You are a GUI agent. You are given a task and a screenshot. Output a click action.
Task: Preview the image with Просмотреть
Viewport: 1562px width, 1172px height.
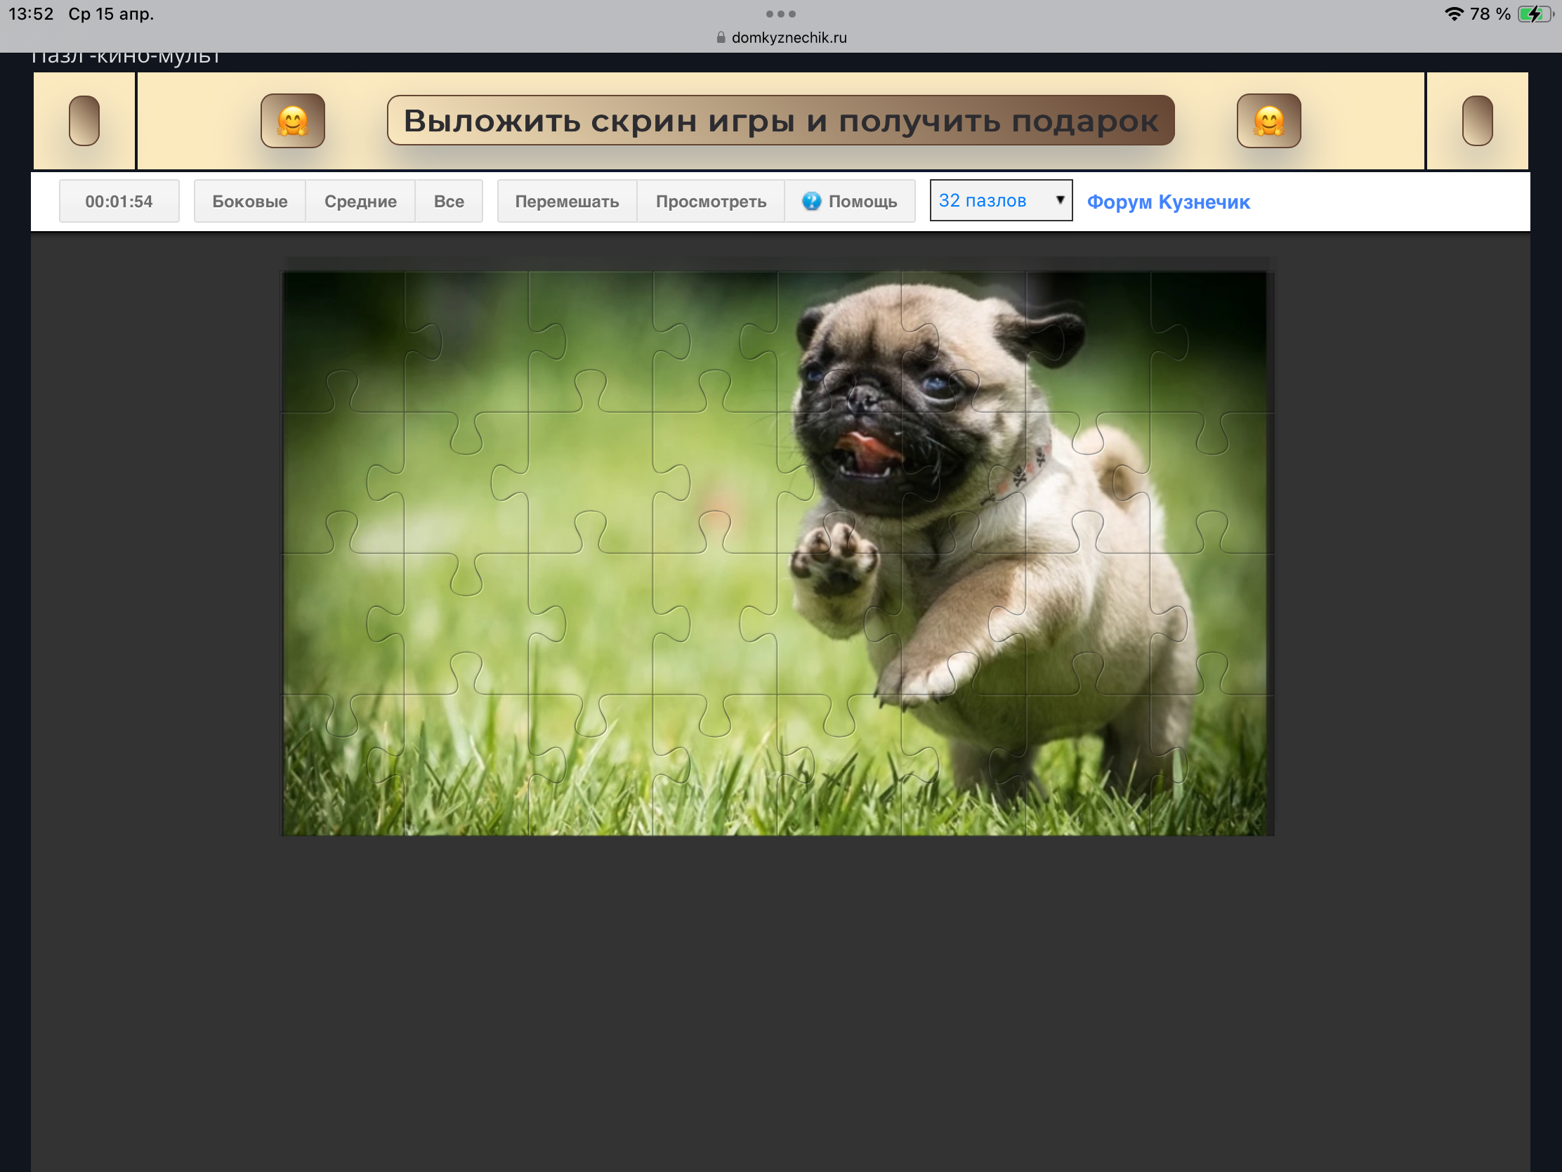coord(710,202)
